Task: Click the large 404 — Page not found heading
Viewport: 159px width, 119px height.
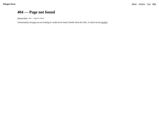Action: tap(36, 12)
